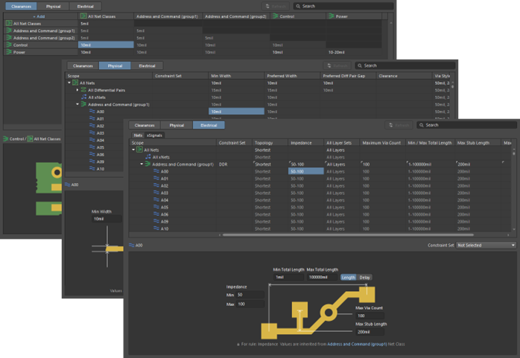Toggle the Length option in the diagram
Viewport: 520px width, 358px height.
(x=348, y=277)
